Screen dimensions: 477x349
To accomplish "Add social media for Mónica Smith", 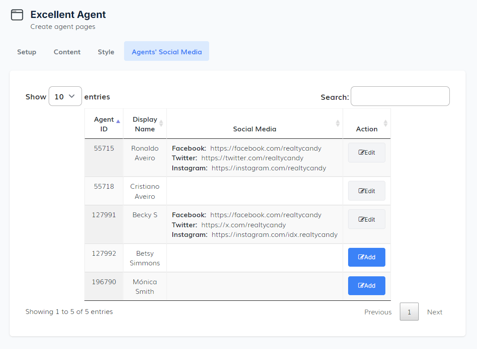I will click(x=367, y=286).
